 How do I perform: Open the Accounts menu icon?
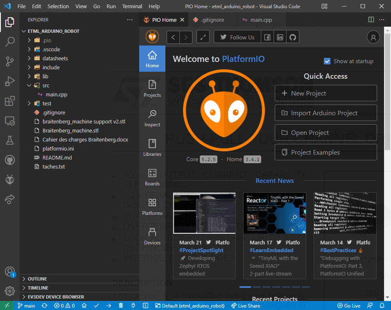coord(10,271)
